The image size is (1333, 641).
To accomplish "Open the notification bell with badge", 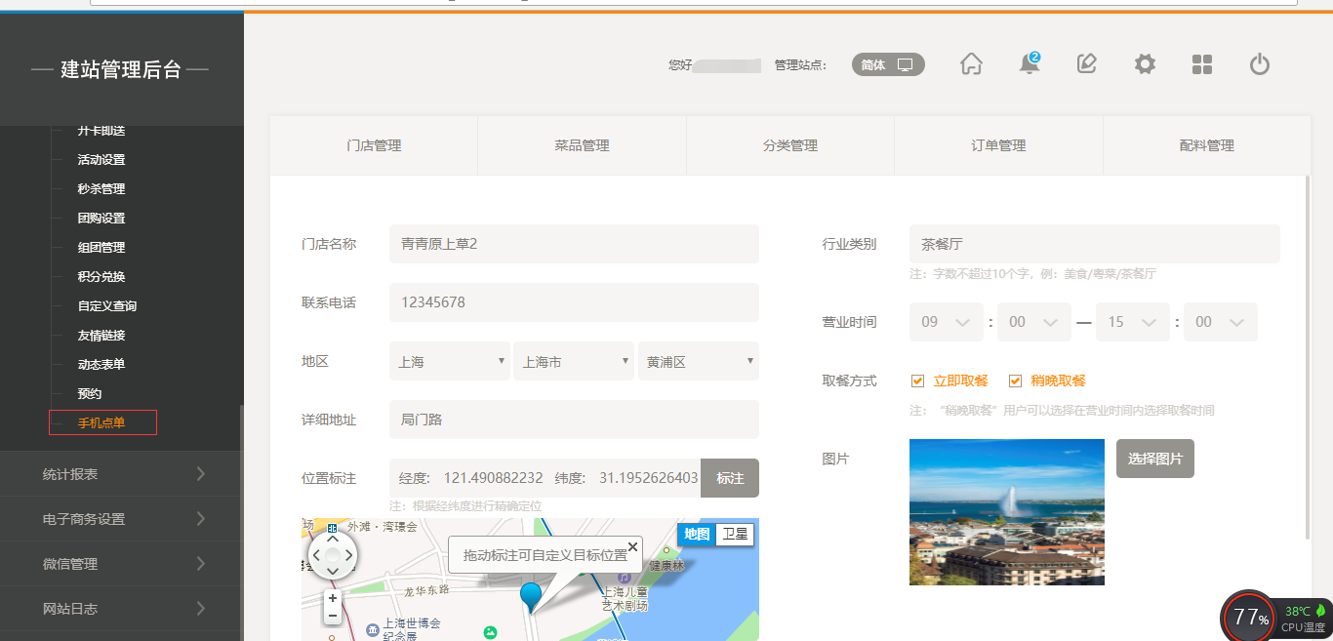I will pos(1029,64).
